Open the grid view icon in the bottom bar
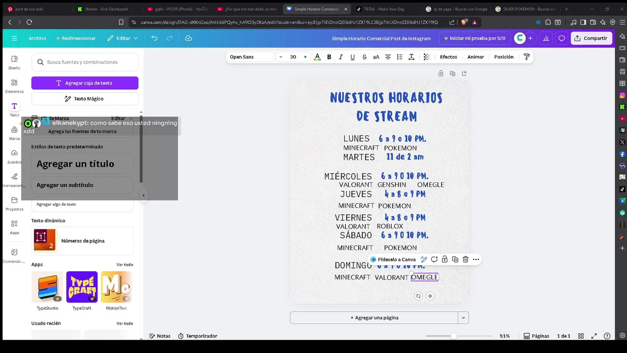This screenshot has width=627, height=353. click(581, 336)
